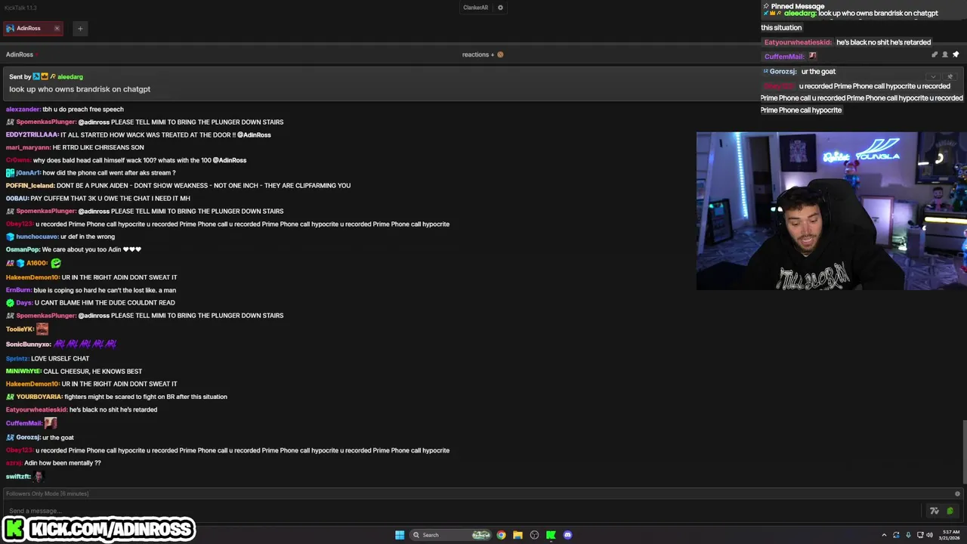Screen dimensions: 967x544
Task: Click the AdinRoss channel name in the header
Action: click(20, 54)
